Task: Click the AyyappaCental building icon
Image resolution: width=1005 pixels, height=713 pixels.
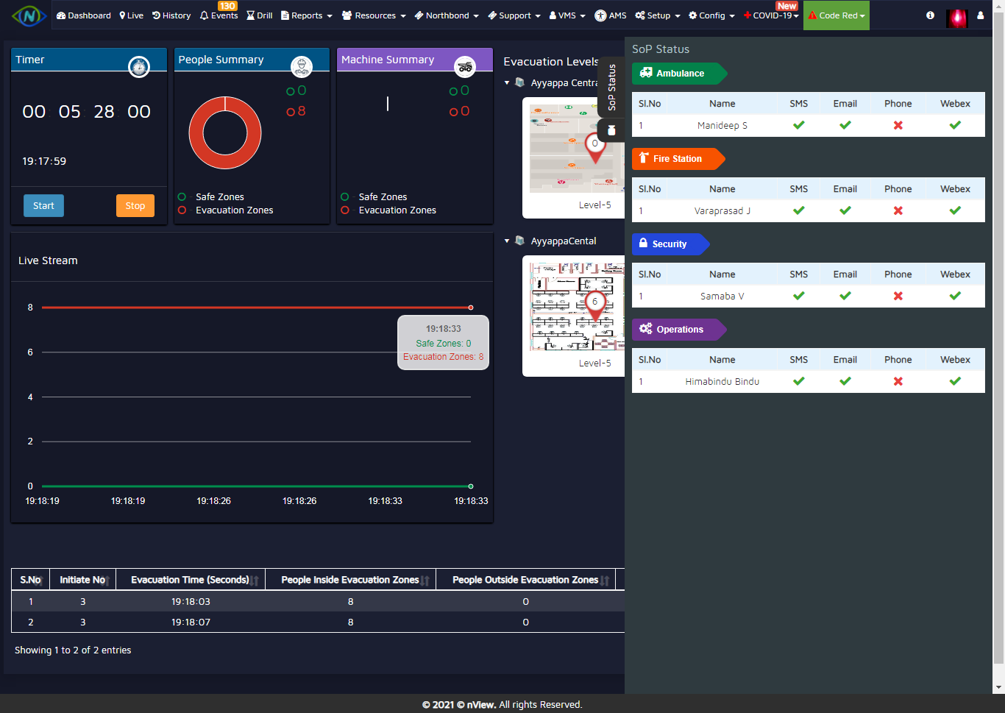Action: 520,241
